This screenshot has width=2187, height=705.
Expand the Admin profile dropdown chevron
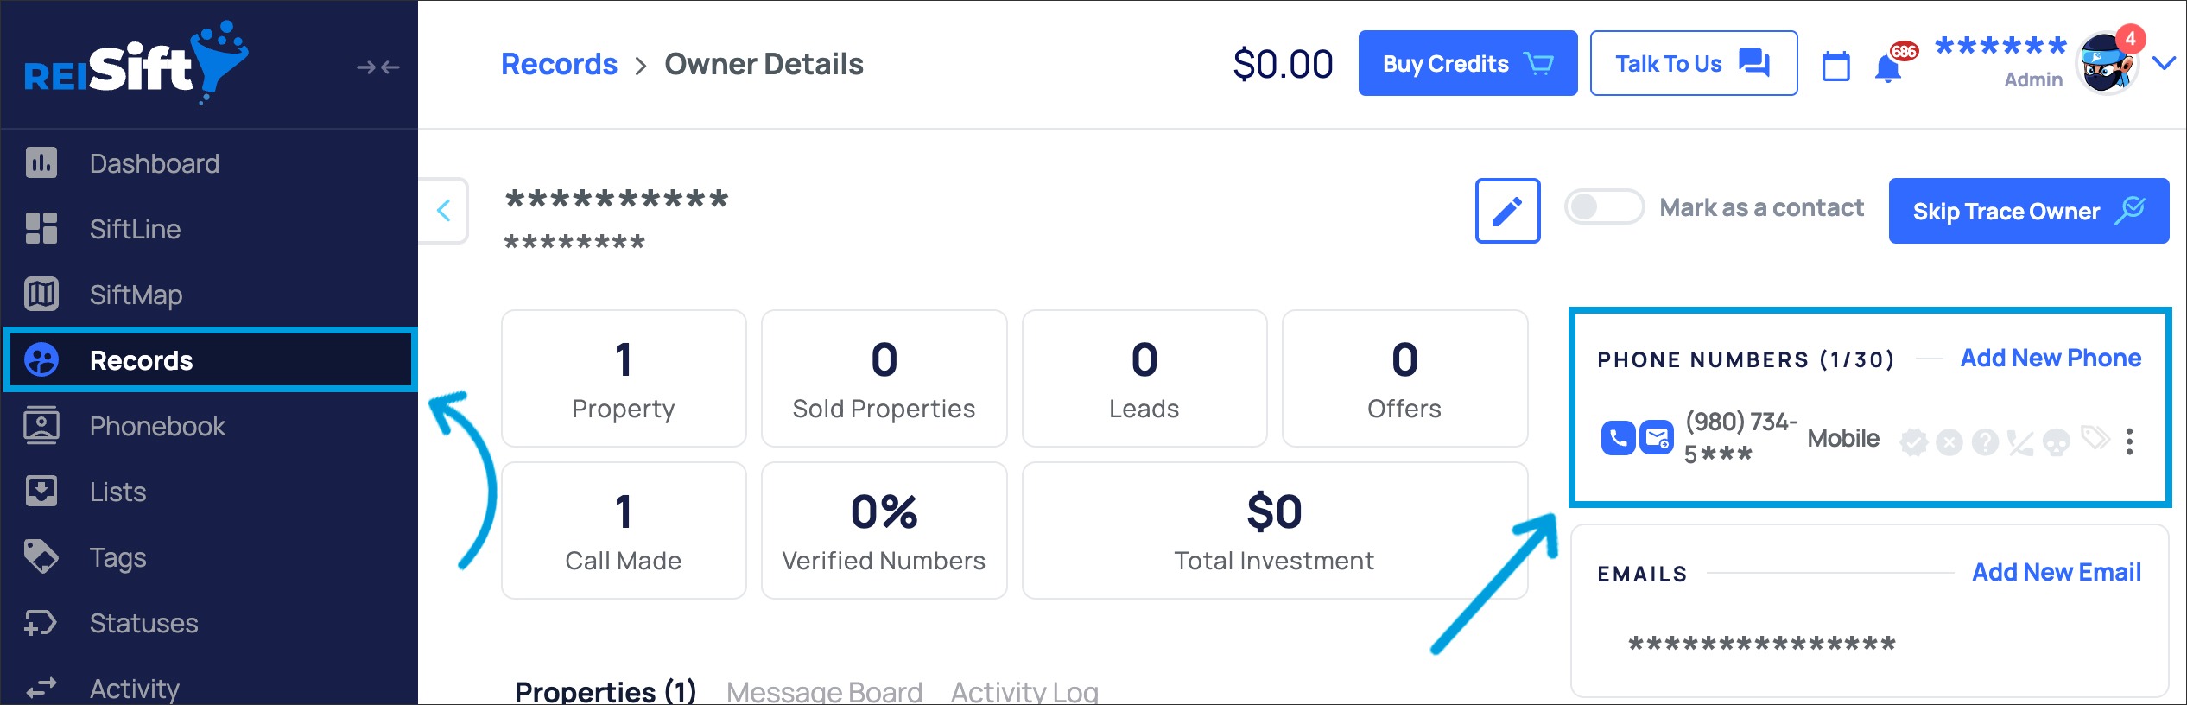point(2165,63)
